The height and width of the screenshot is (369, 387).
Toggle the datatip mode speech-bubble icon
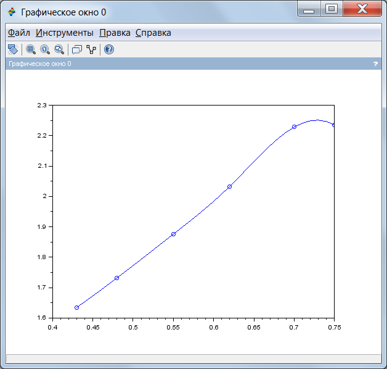click(77, 49)
